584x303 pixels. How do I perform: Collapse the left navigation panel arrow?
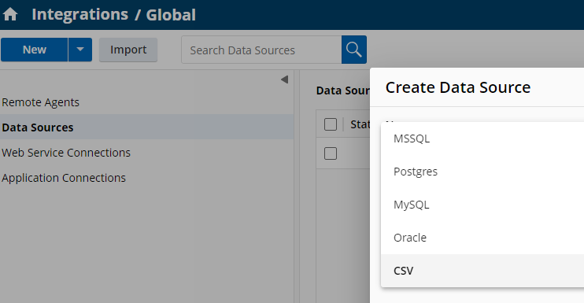[x=285, y=79]
